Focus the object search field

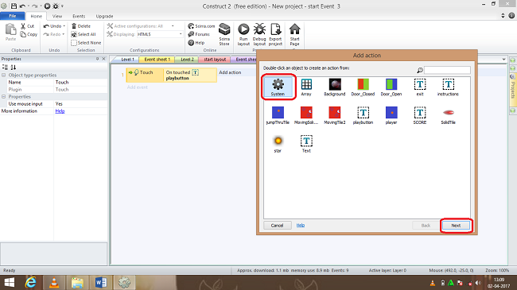pyautogui.click(x=447, y=70)
